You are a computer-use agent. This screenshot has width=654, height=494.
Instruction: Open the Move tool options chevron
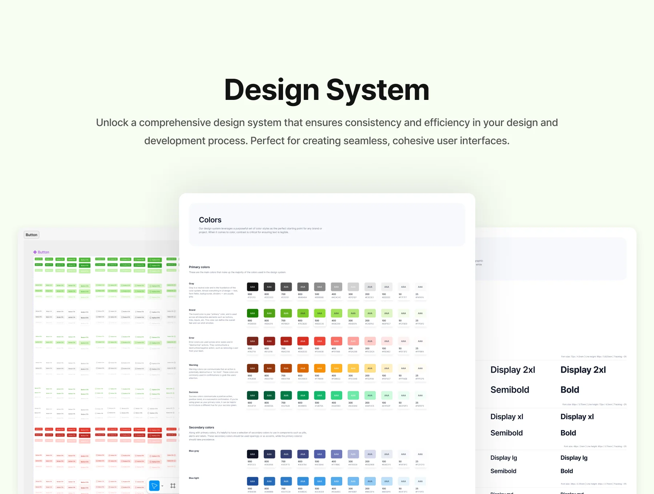tap(162, 486)
